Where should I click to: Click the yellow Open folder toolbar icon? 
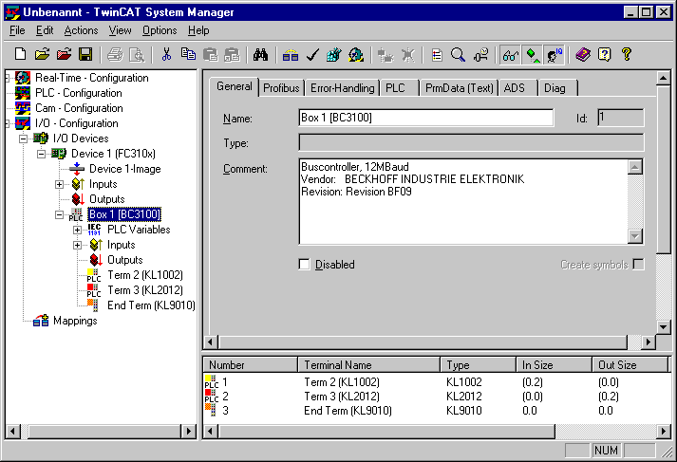43,54
